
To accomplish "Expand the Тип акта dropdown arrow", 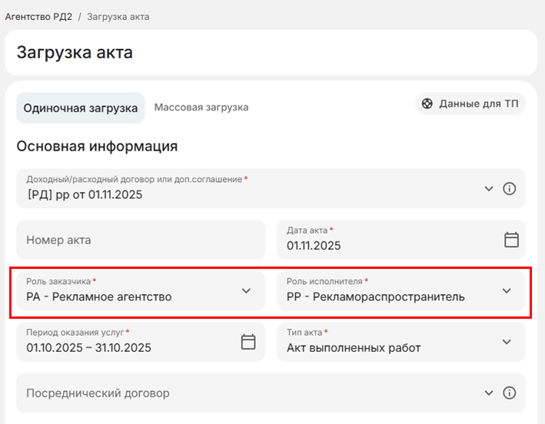I will click(507, 342).
